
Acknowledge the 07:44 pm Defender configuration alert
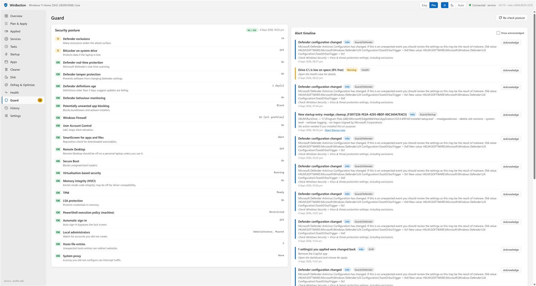(x=511, y=87)
